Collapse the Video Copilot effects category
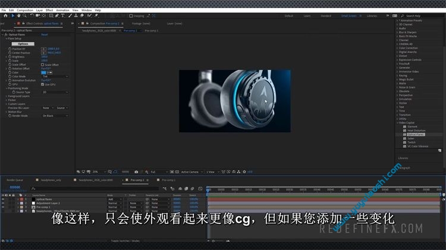446x250 pixels. click(x=397, y=123)
